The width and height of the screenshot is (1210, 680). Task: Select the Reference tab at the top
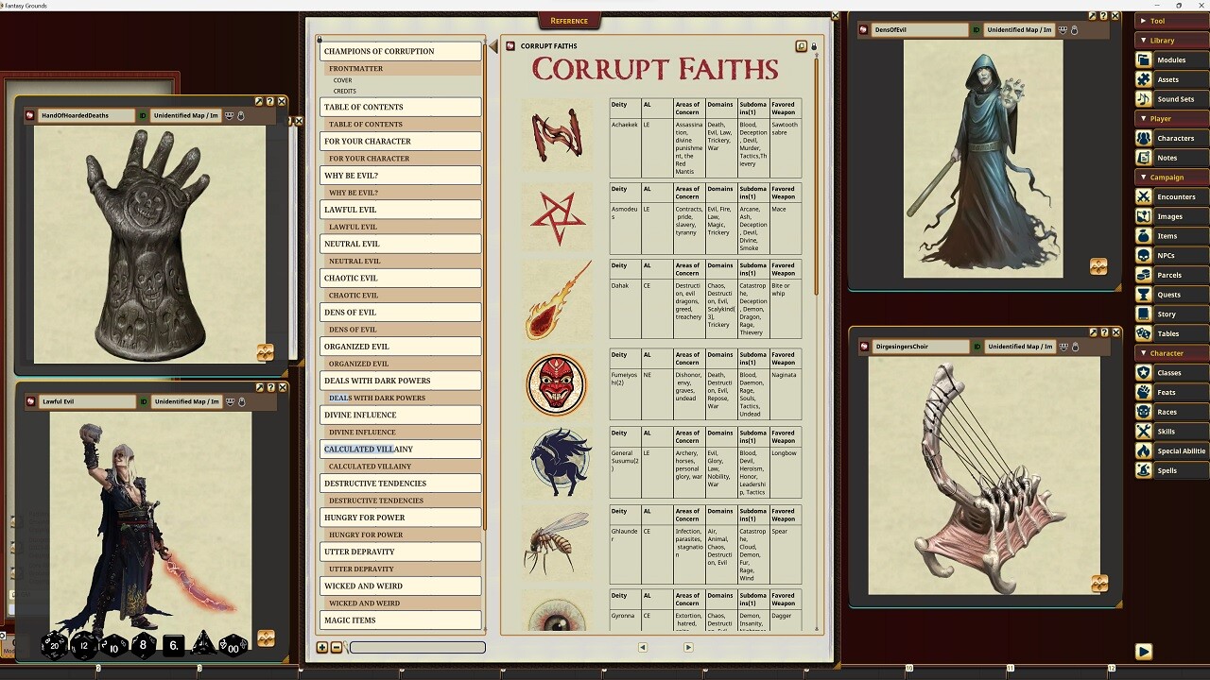(568, 20)
